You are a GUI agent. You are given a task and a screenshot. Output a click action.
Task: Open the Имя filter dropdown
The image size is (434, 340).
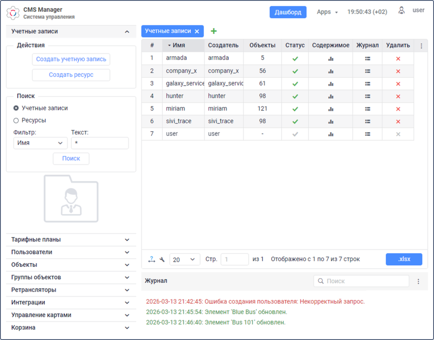tap(40, 143)
